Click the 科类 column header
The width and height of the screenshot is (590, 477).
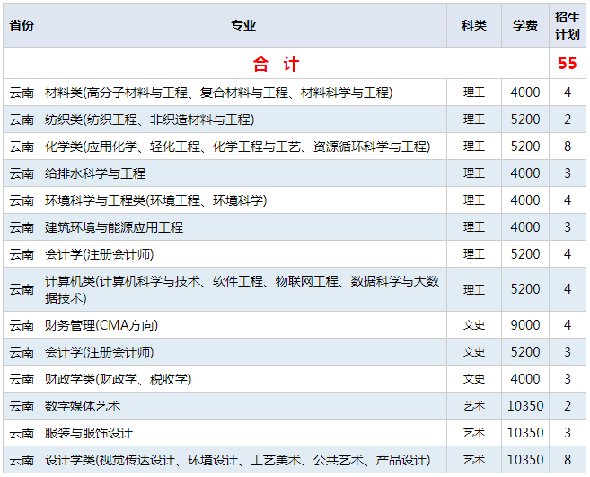point(474,25)
